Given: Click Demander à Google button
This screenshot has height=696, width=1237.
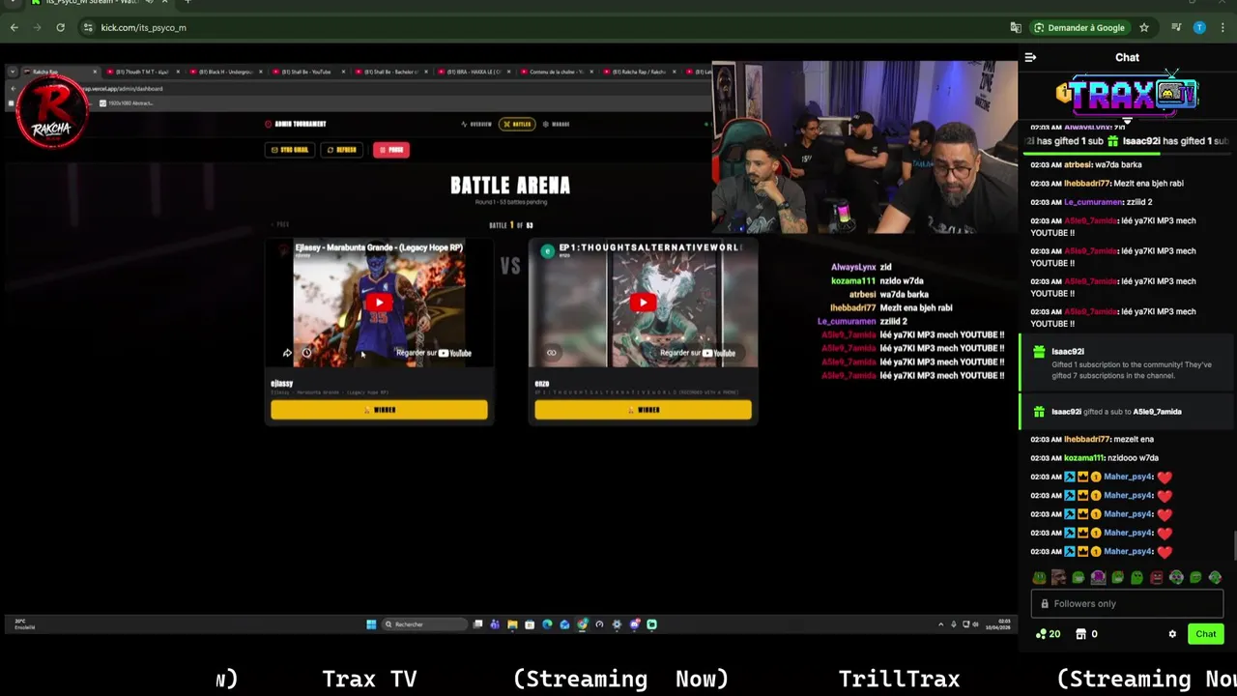Looking at the screenshot, I should (1079, 27).
